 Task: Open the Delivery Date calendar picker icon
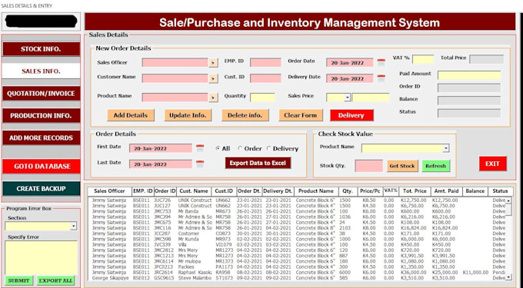click(381, 78)
